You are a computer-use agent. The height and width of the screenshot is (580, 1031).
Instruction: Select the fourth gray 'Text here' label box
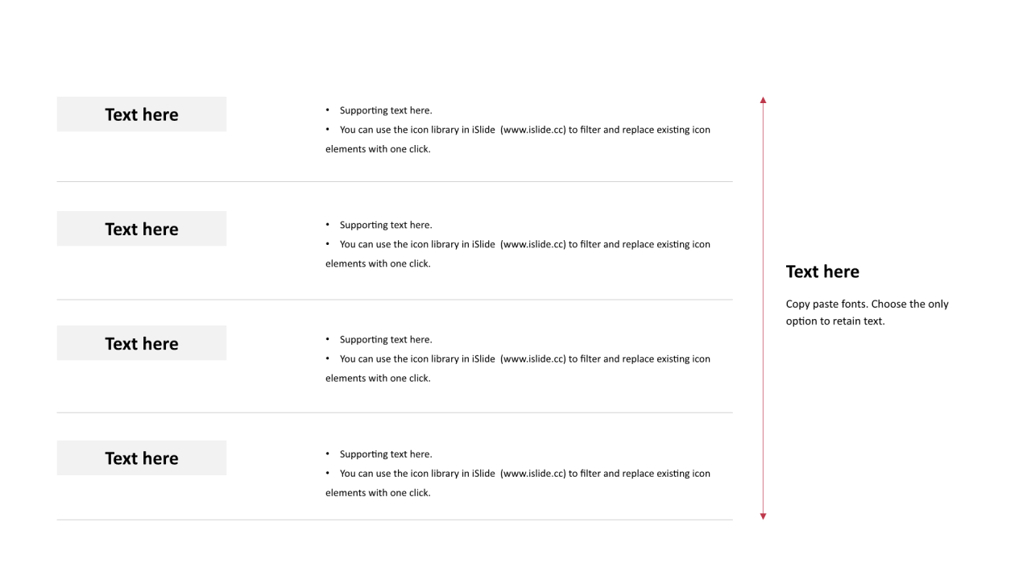click(x=142, y=458)
